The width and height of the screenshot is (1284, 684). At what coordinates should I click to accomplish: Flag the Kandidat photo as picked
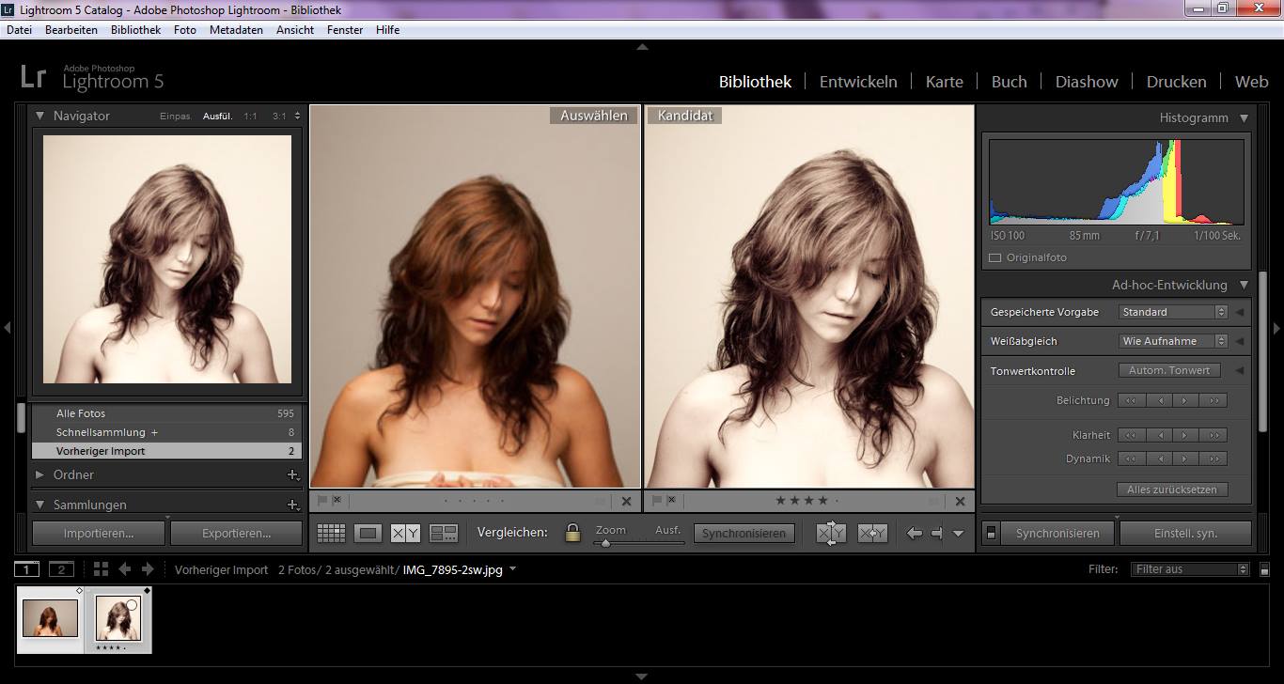click(x=656, y=501)
